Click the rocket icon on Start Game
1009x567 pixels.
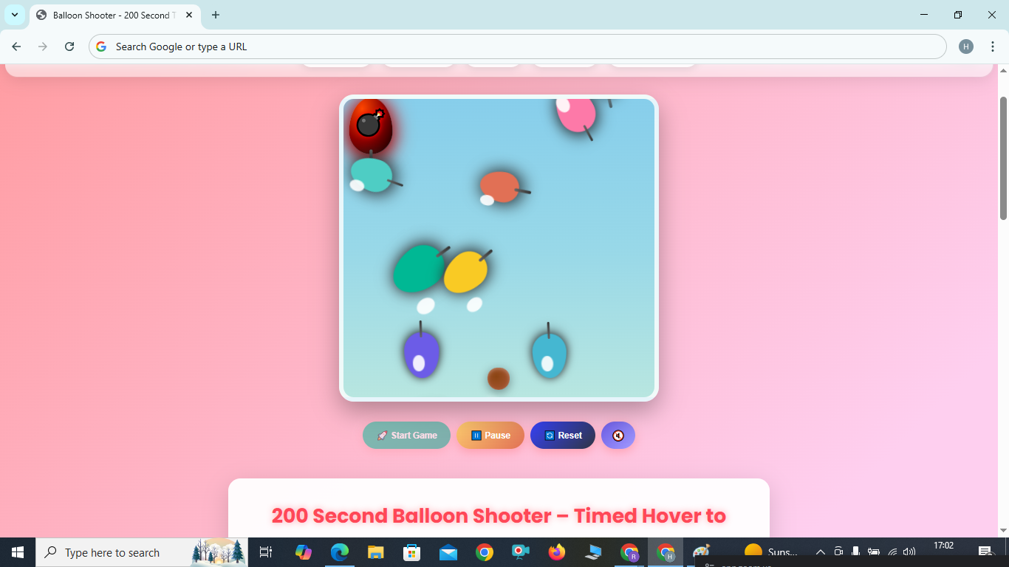click(381, 435)
